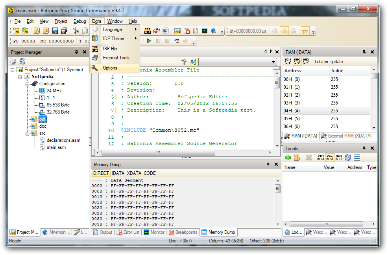Open IDE Theme submenu
This screenshot has height=255, width=388.
pos(115,39)
